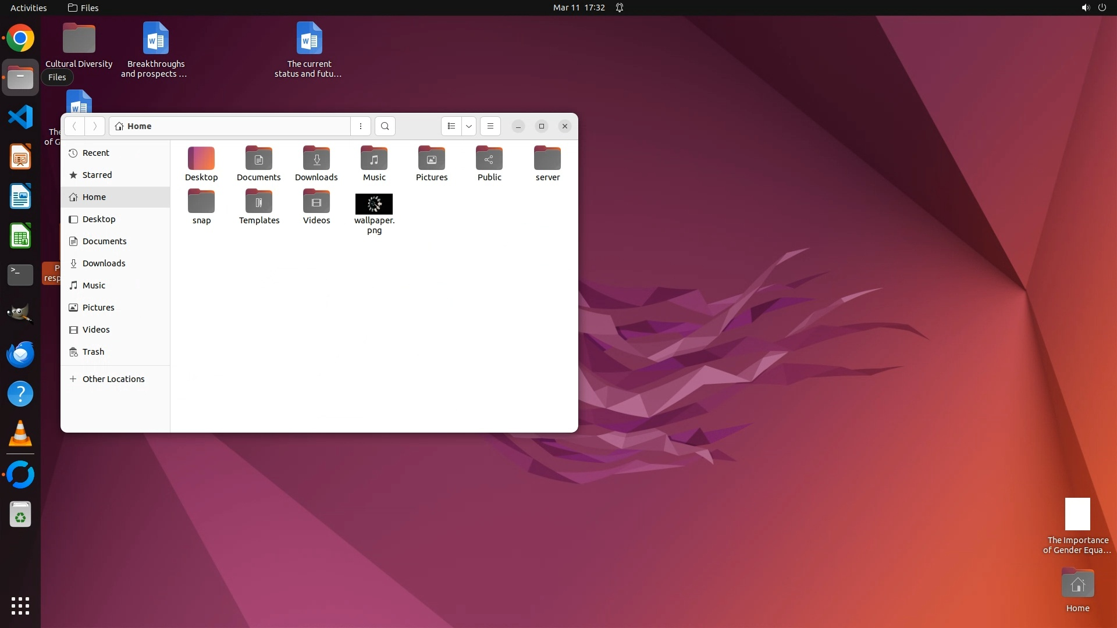Screen dimensions: 1117x628
Task: Select the Music folder icon
Action: [374, 159]
